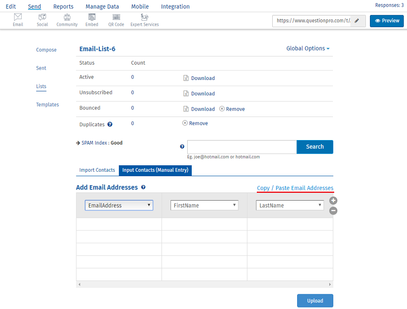Open the LastName field dropdown
This screenshot has height=309, width=407.
click(289, 205)
